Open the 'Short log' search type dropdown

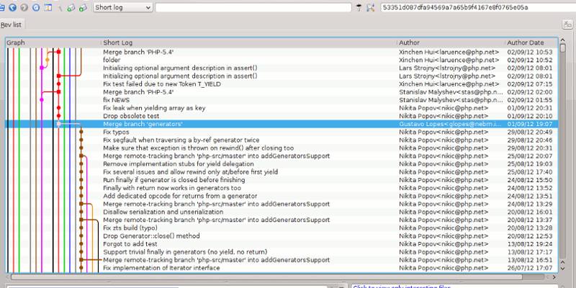point(123,7)
